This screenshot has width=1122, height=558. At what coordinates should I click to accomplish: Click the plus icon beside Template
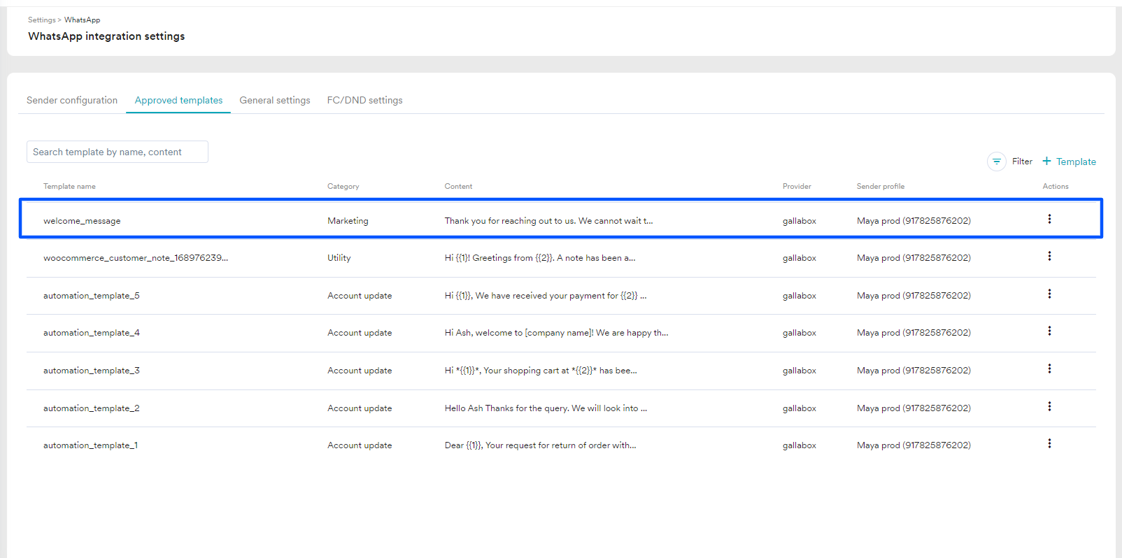[1046, 162]
